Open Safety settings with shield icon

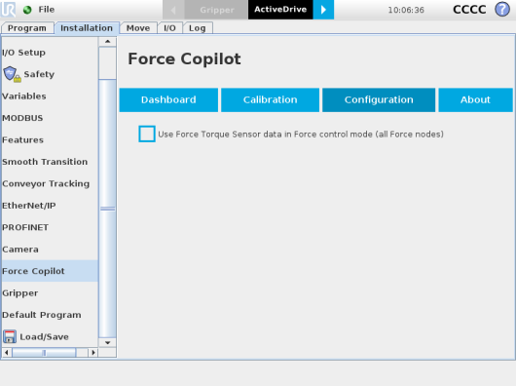tap(28, 74)
